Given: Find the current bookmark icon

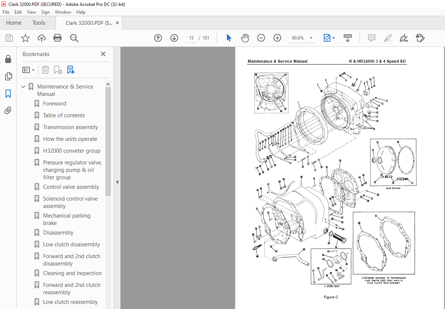Looking at the screenshot, I should tap(71, 70).
